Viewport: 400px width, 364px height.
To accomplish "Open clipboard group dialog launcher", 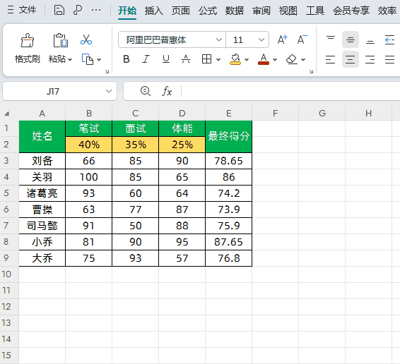I will (x=107, y=71).
